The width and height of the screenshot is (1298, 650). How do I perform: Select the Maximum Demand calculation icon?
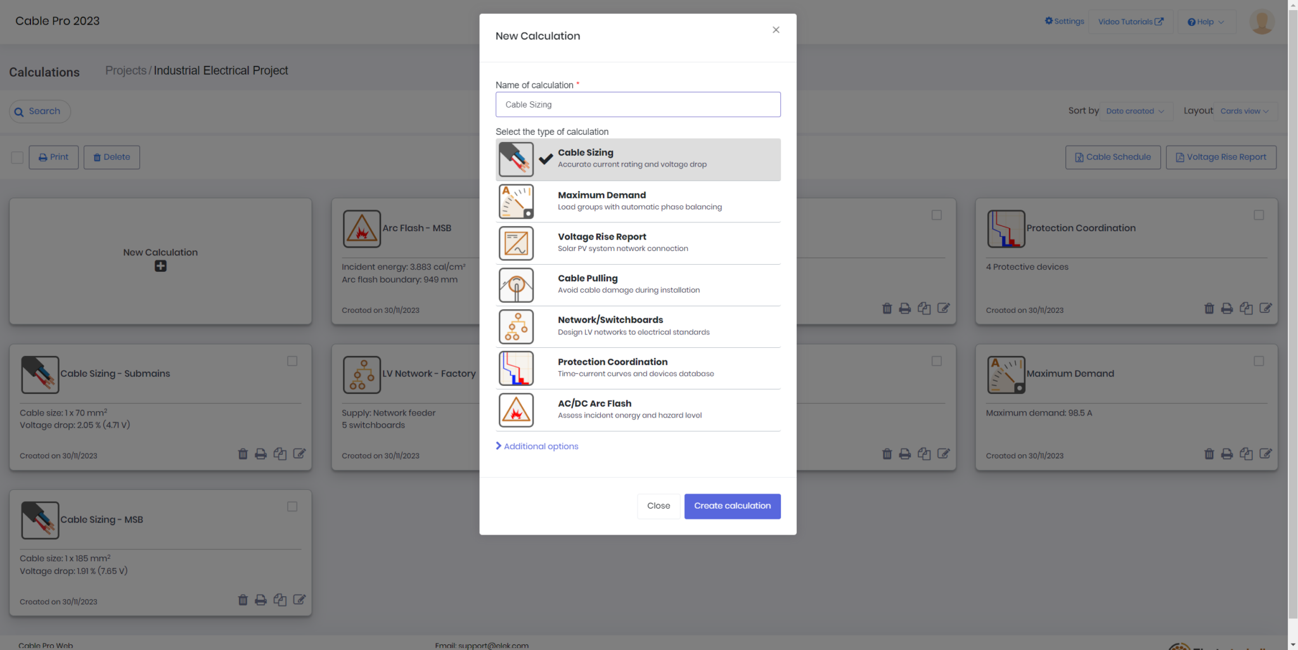(516, 201)
